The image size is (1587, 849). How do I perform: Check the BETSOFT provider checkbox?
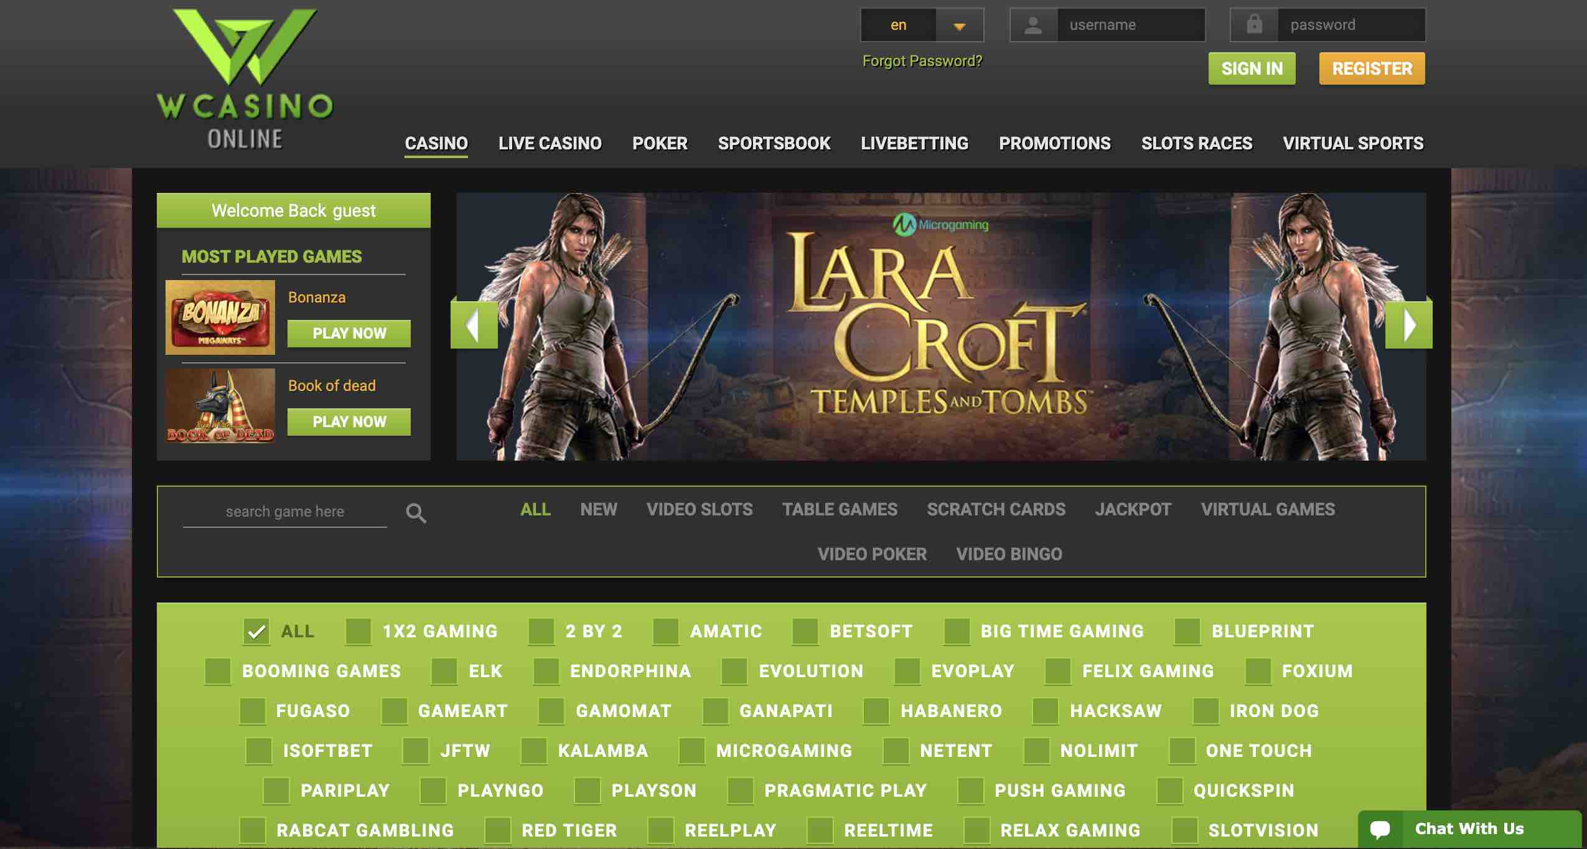point(805,631)
